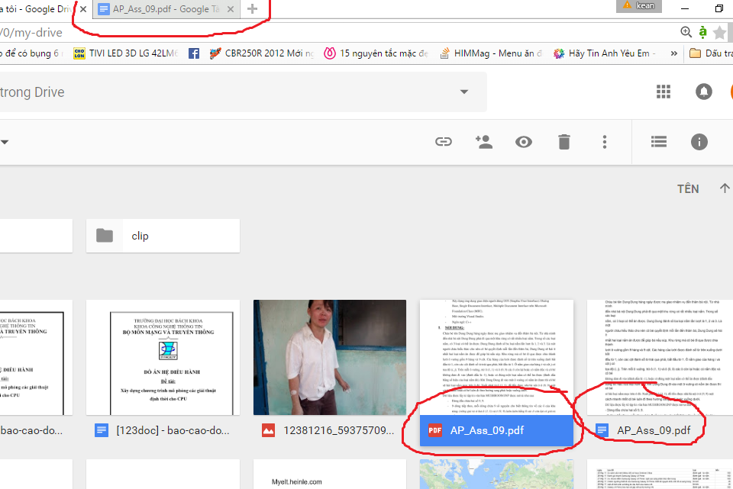The width and height of the screenshot is (733, 489).
Task: Expand the 'trong Drive' search dropdown
Action: [464, 92]
